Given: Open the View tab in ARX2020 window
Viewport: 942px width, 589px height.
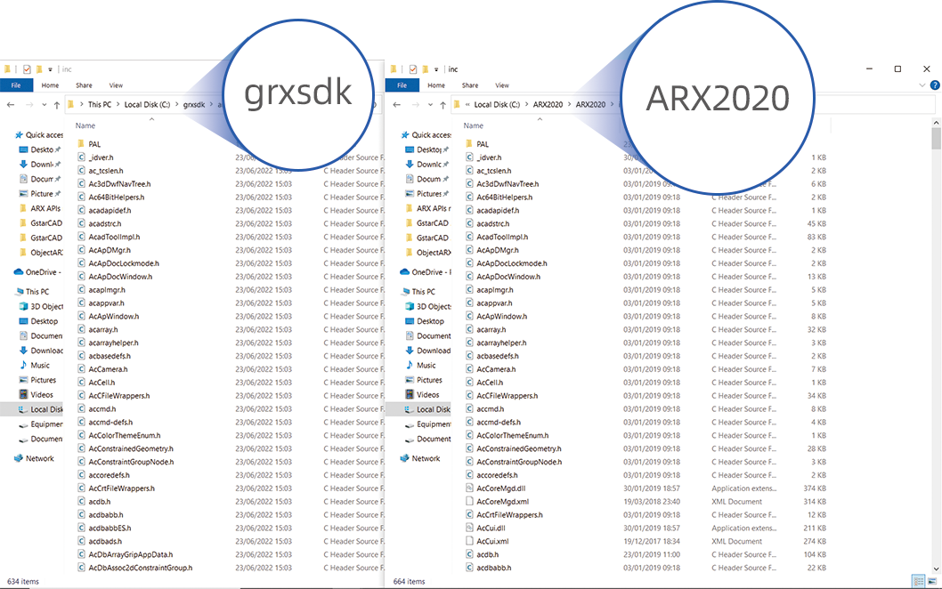Looking at the screenshot, I should 502,85.
